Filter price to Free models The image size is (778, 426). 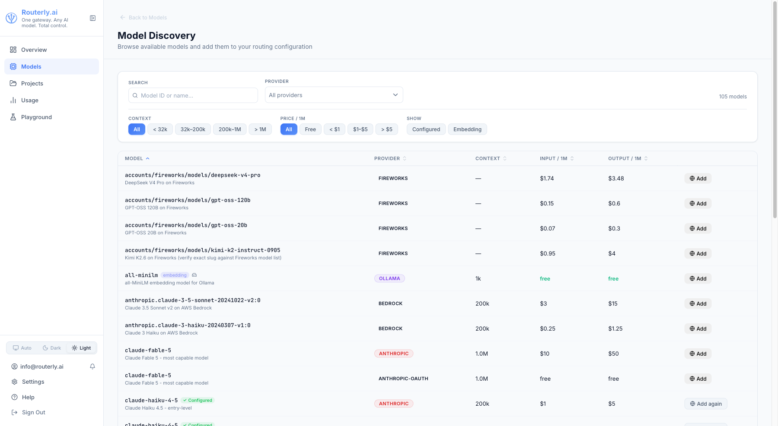click(x=310, y=129)
